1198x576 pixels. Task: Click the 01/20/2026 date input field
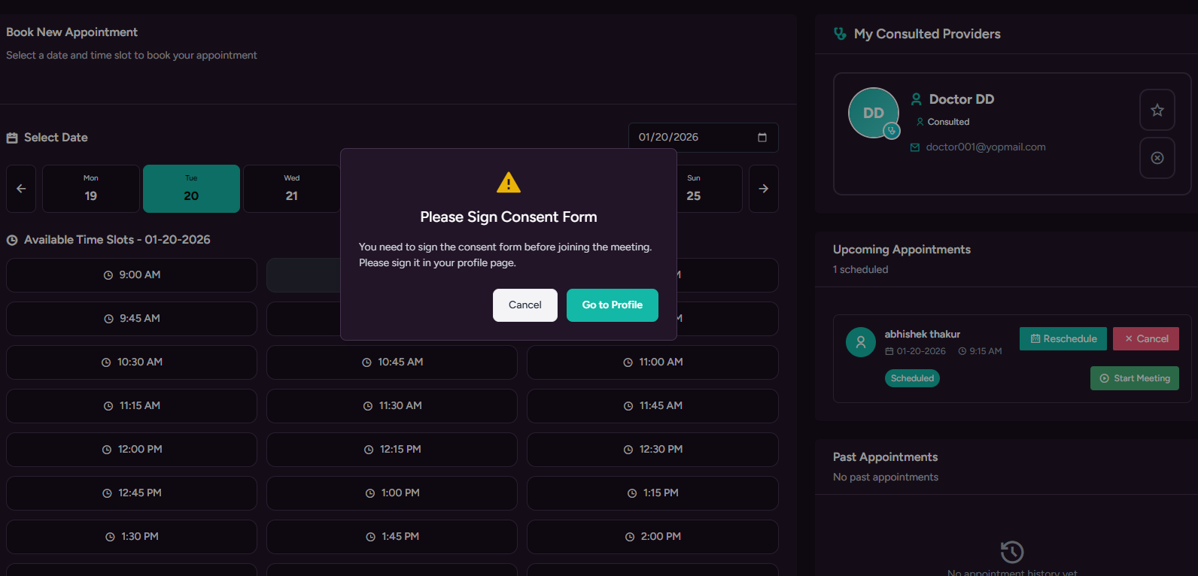692,138
